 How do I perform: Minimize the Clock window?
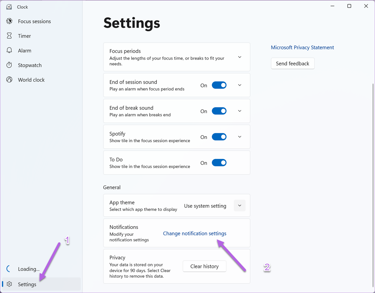pos(332,6)
